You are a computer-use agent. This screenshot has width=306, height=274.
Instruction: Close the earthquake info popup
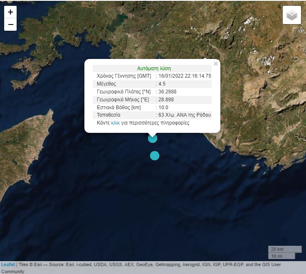pyautogui.click(x=215, y=64)
